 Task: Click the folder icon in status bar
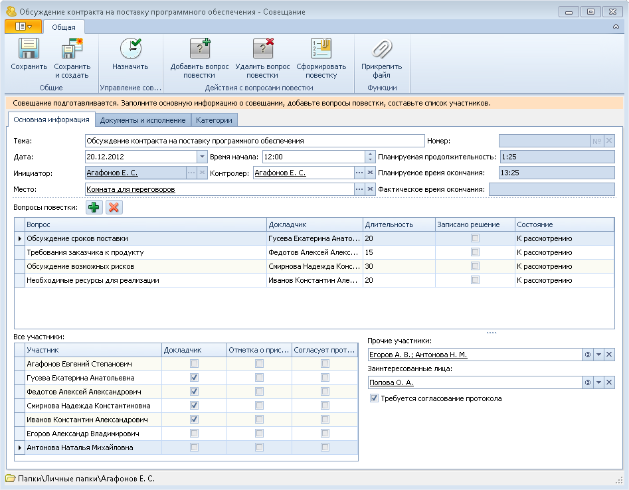[x=11, y=478]
